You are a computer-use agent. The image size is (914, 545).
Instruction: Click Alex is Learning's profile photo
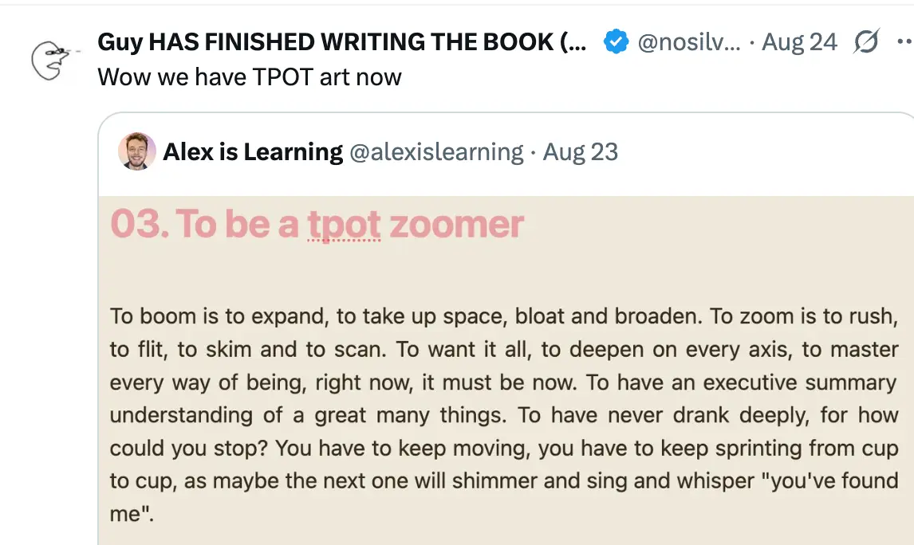coord(137,151)
